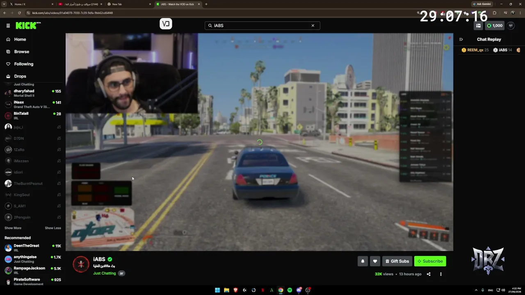The height and width of the screenshot is (295, 525).
Task: Click into the iABS search field
Action: click(262, 25)
